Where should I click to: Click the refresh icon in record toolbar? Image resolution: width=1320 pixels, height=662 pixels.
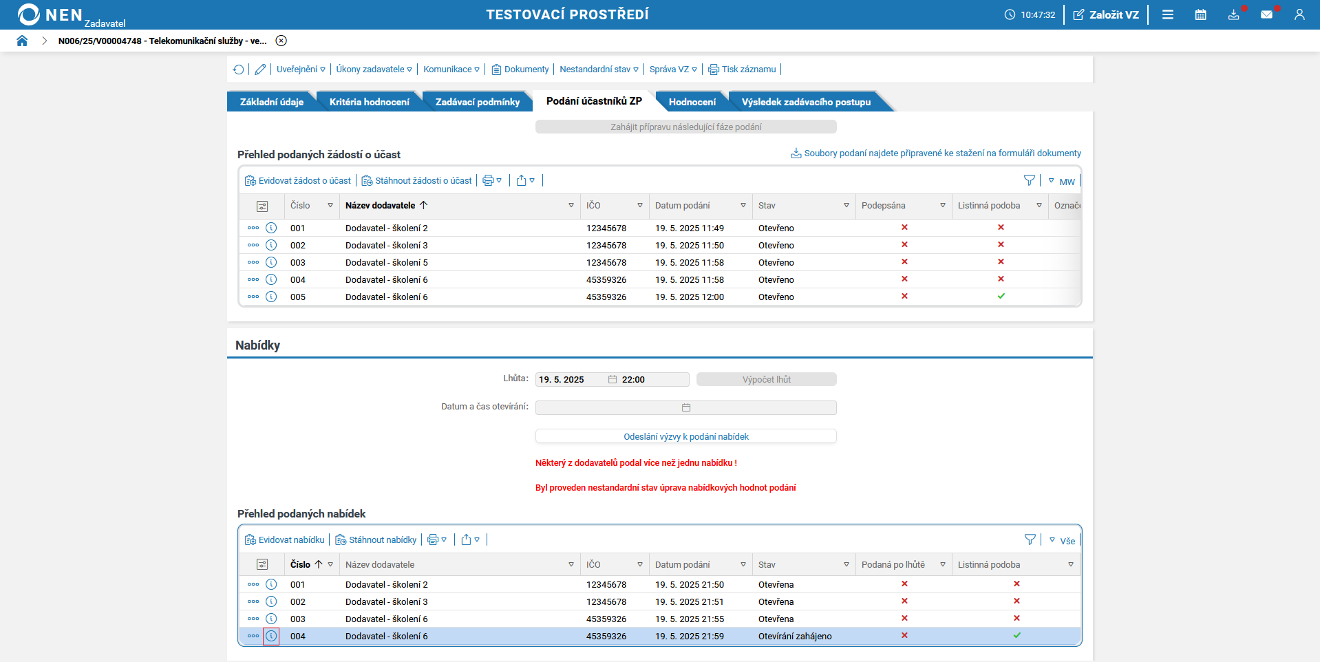(x=238, y=70)
